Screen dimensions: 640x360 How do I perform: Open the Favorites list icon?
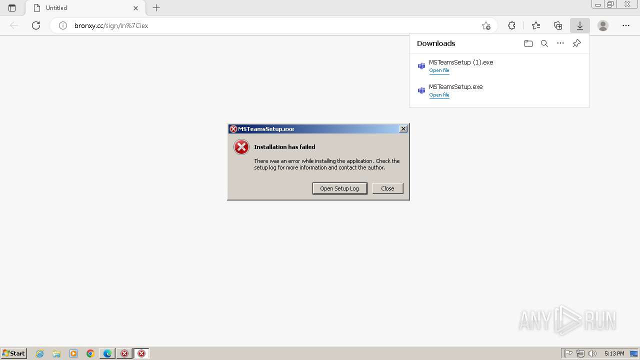coord(536,25)
